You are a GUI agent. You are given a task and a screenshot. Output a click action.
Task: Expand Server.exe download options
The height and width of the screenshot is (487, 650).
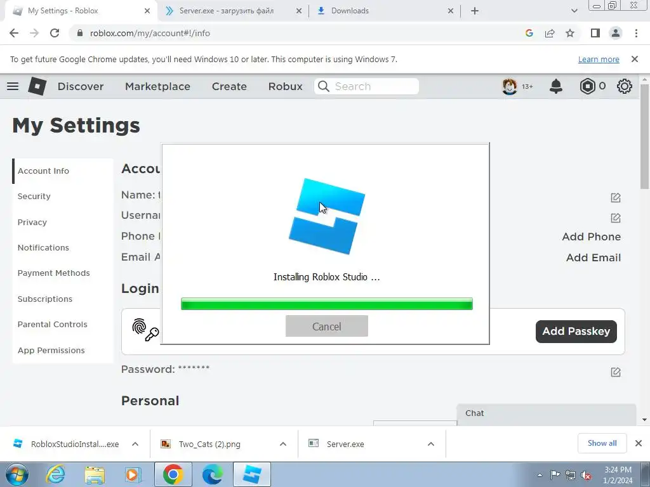431,444
